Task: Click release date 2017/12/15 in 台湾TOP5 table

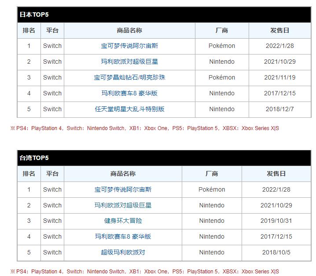Action: click(x=276, y=236)
